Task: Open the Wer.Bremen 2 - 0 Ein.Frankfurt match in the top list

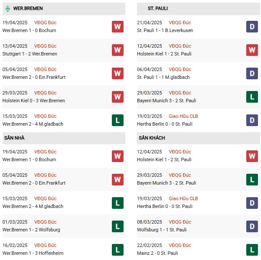Action: [x=34, y=77]
